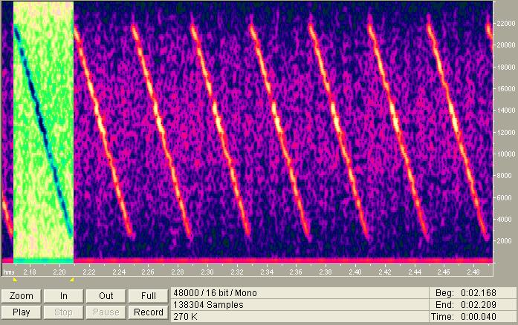Click the yellow selection end marker

pos(71,280)
